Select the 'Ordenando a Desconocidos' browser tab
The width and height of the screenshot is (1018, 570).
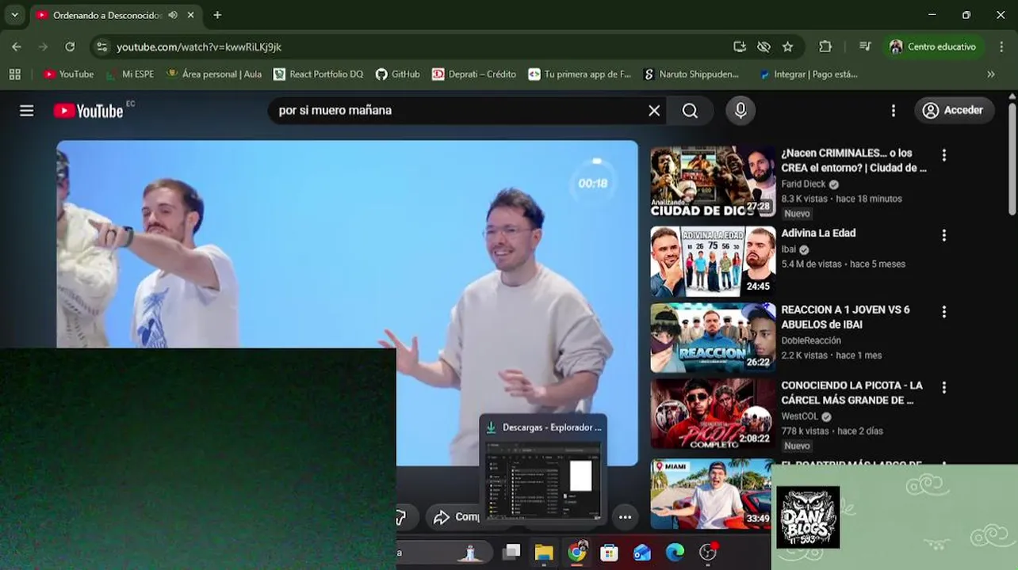(x=107, y=15)
